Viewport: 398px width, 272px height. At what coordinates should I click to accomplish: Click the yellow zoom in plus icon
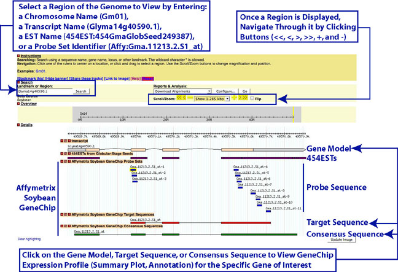tap(234, 98)
